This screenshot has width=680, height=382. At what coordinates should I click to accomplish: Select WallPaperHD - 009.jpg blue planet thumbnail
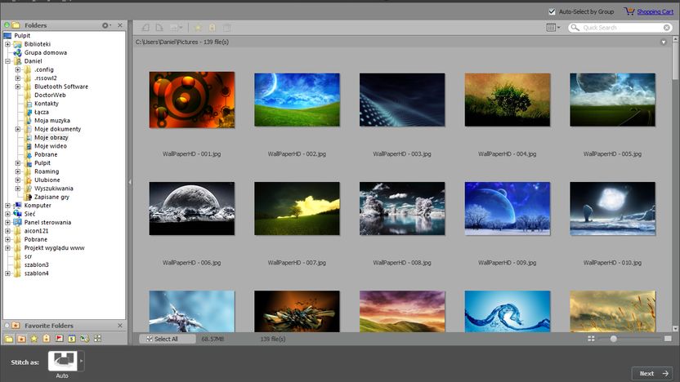[508, 209]
